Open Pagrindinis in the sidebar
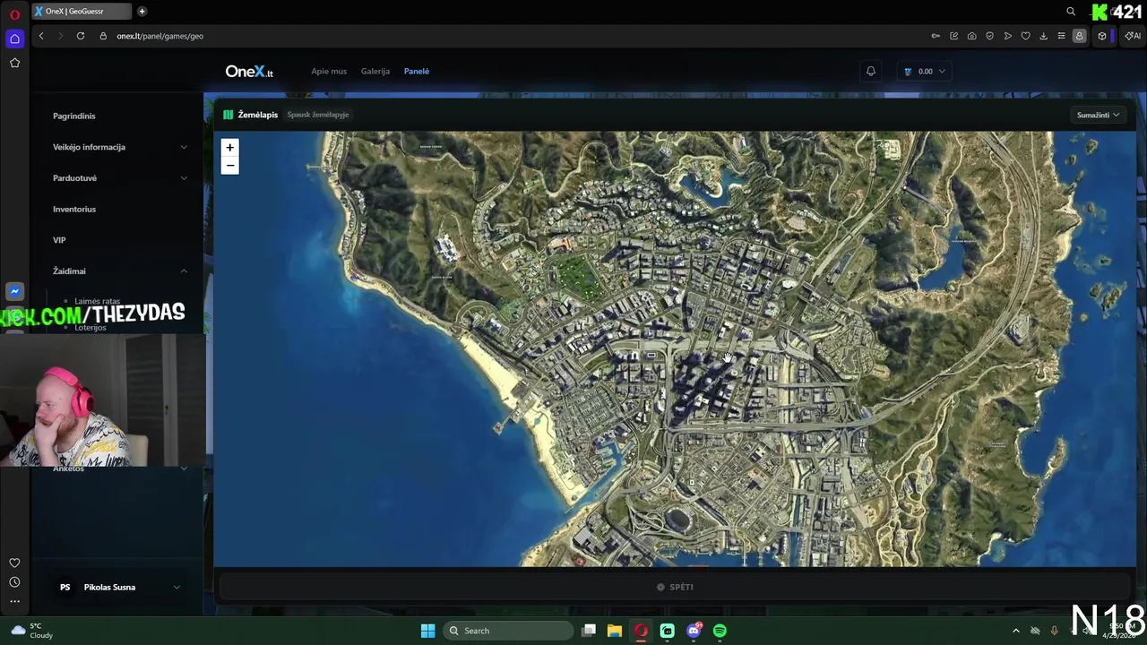This screenshot has height=645, width=1147. (73, 116)
